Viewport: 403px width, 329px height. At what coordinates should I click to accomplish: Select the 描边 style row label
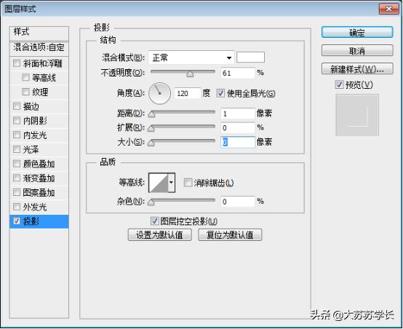coord(31,106)
